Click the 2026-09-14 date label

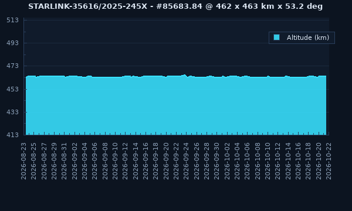coord(136,161)
